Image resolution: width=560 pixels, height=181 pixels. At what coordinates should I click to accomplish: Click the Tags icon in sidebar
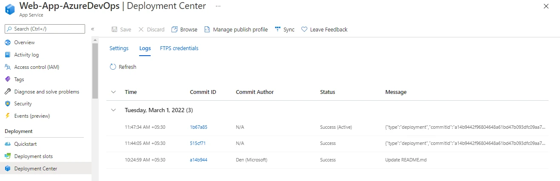click(x=7, y=79)
